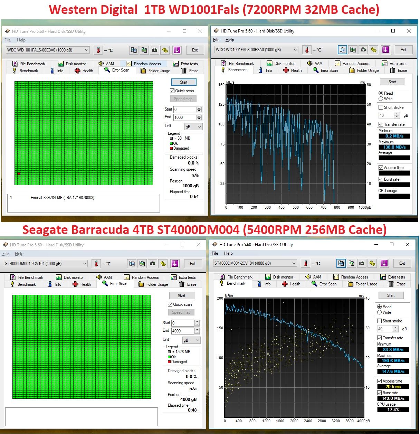Screen dimensions: 420x434
Task: Click camera icon in bottom-right Seagate Benchmark window
Action: click(x=362, y=263)
